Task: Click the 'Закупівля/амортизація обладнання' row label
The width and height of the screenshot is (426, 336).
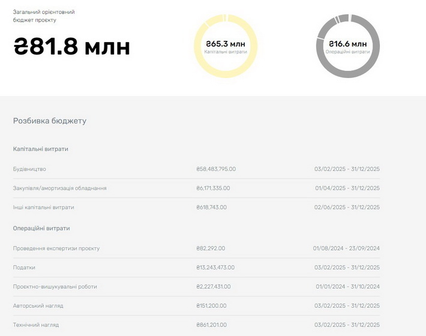Action: pos(60,188)
